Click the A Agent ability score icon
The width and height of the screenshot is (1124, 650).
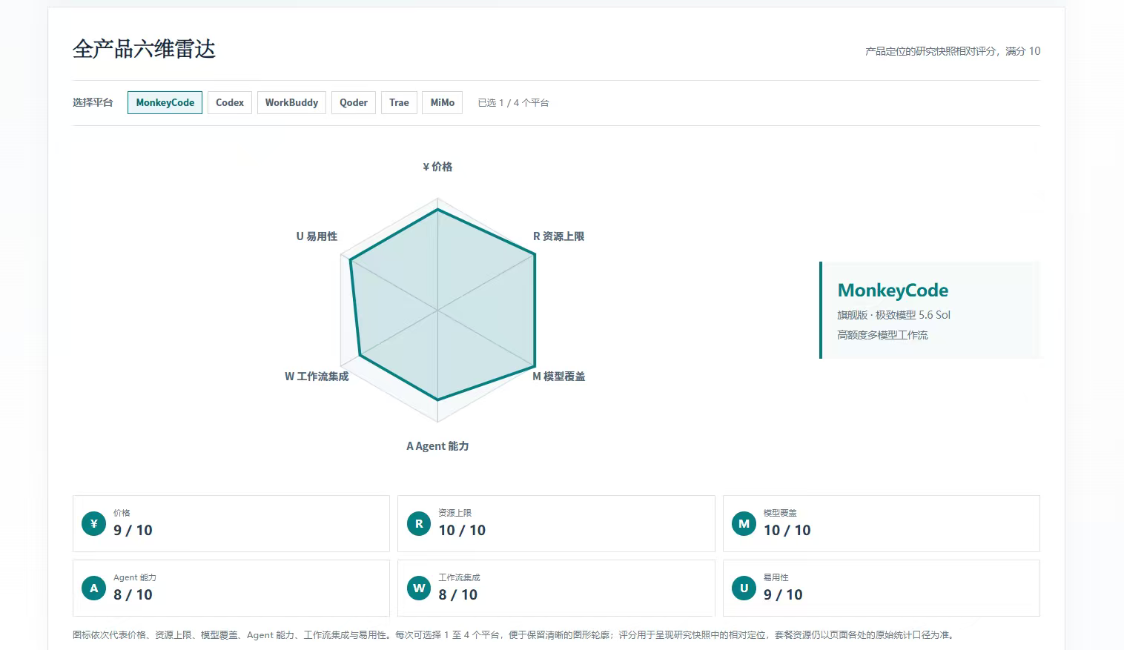click(93, 588)
